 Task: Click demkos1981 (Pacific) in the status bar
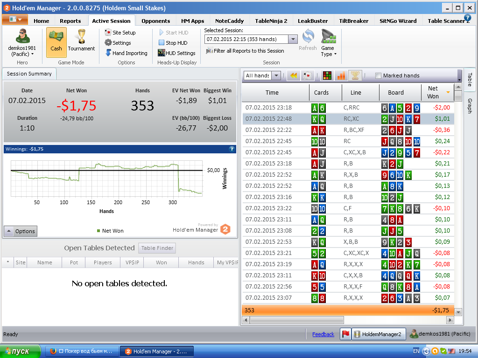(440, 334)
